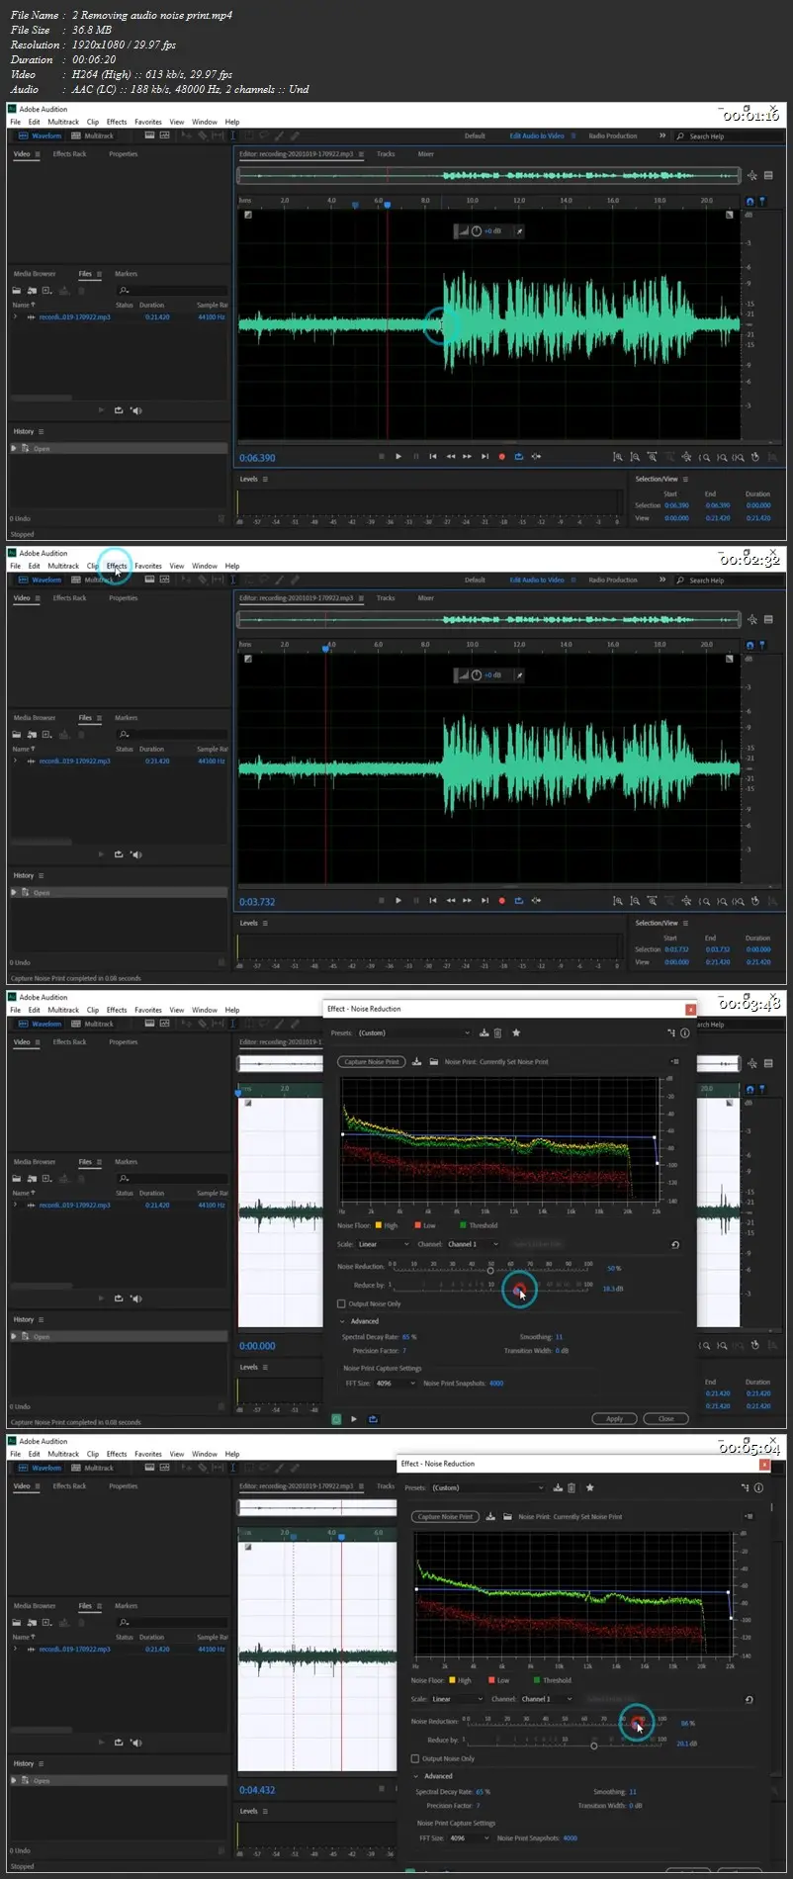Click the Noise Print Snapshots value 4000, 00:03:48 frame
The image size is (793, 1879).
click(496, 1384)
